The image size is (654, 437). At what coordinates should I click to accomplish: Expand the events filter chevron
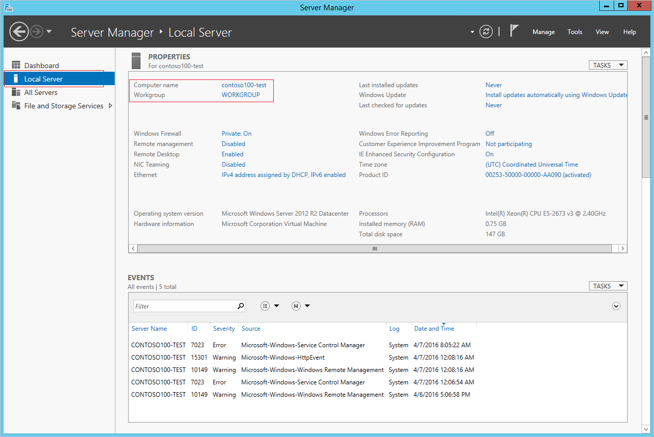[616, 306]
